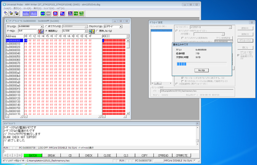Click the GO execution toolbar icon

(42, 13)
